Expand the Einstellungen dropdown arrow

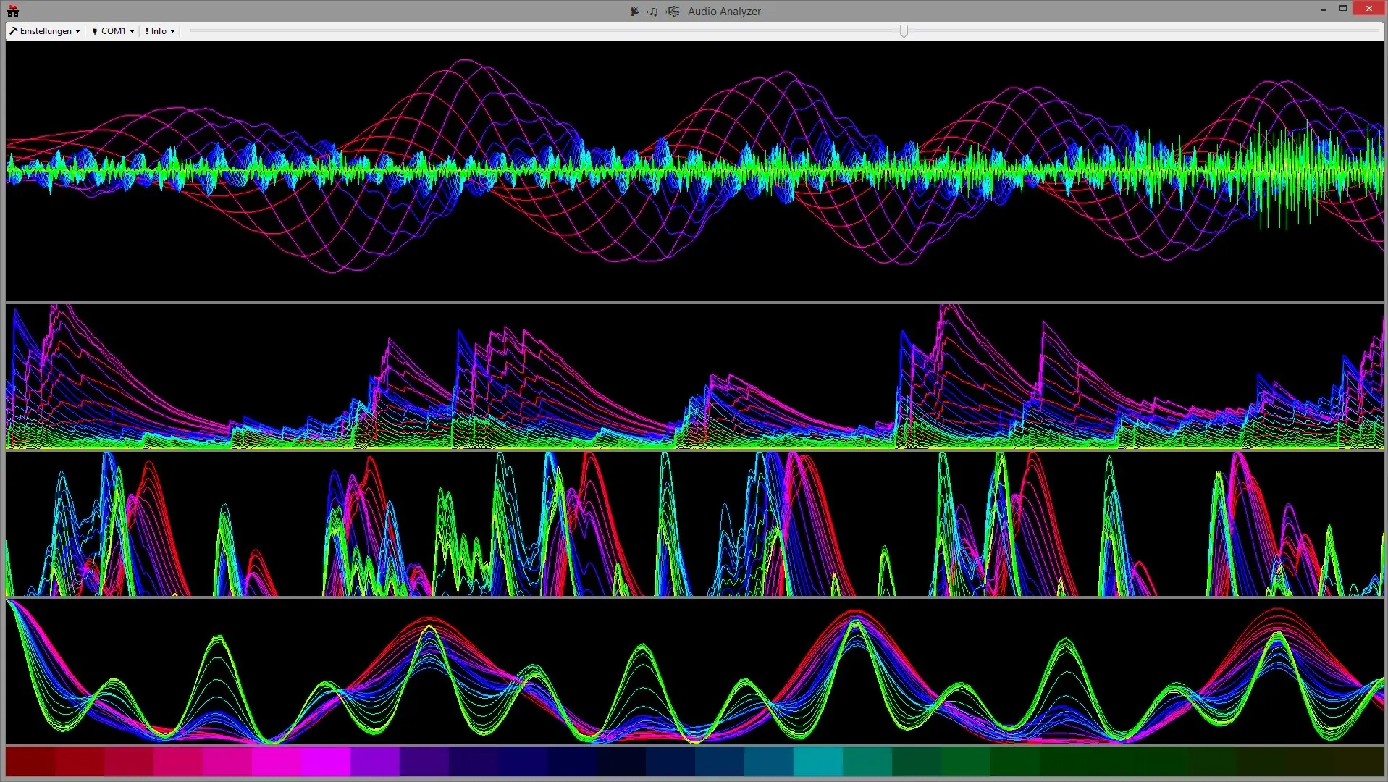point(77,31)
